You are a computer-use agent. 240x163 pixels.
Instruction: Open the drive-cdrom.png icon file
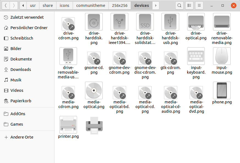(68, 22)
